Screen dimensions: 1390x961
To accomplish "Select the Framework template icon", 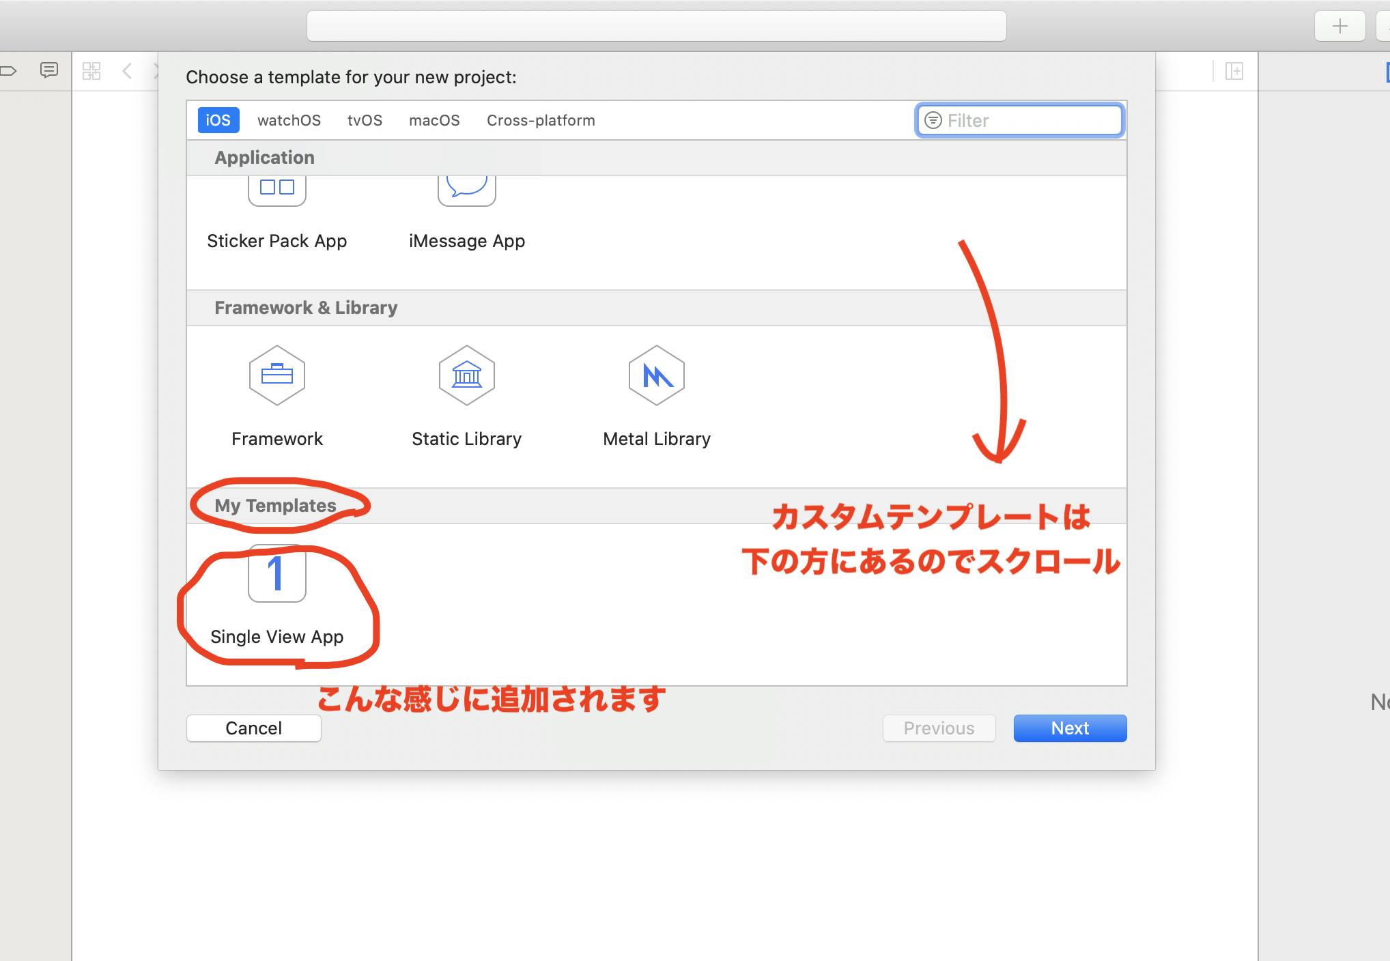I will pyautogui.click(x=276, y=375).
